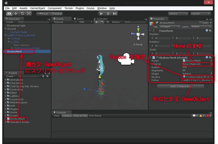Select the Rotate tool
Screen dimensions: 218x144
click(22, 14)
